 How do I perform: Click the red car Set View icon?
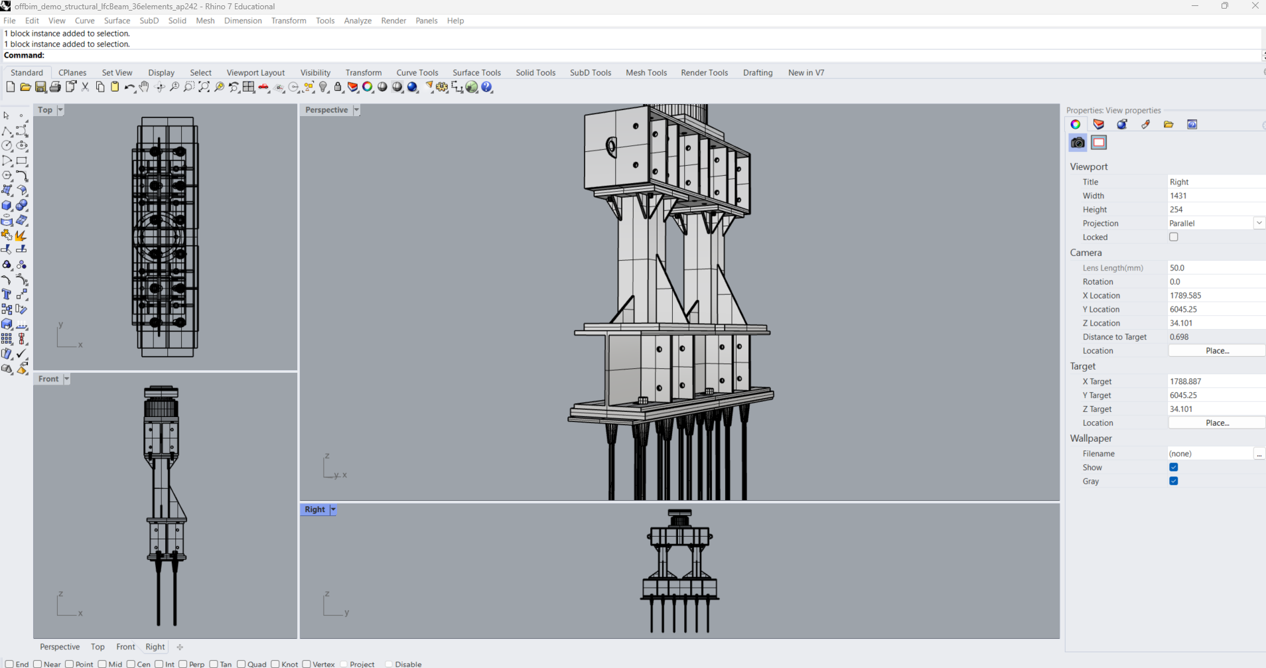263,87
